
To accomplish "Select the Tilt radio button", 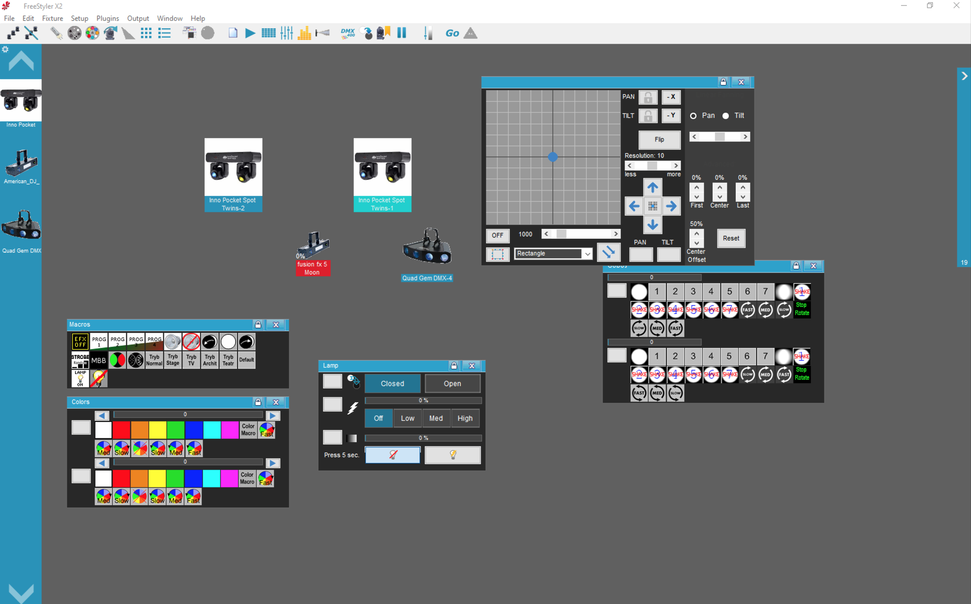I will coord(725,116).
